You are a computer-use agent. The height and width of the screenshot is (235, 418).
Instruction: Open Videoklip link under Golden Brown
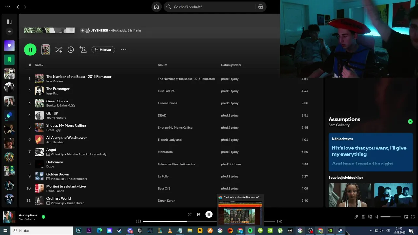coord(55,179)
